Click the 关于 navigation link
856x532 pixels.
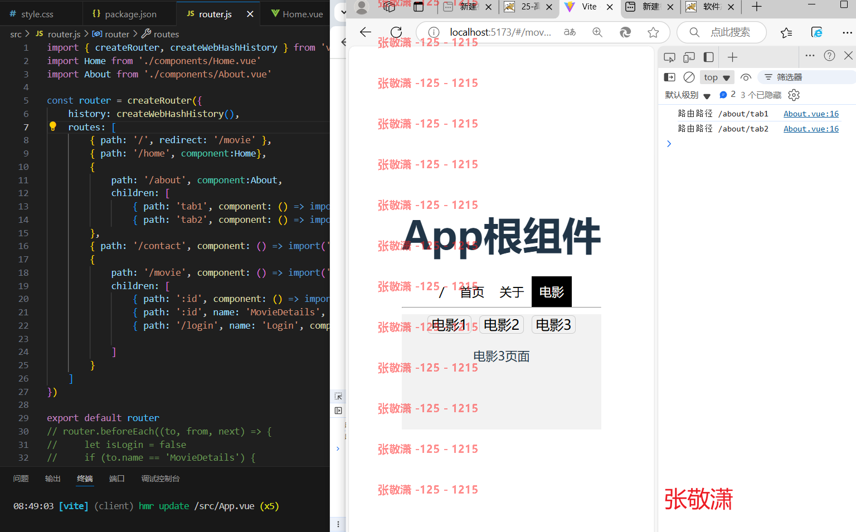[512, 292]
